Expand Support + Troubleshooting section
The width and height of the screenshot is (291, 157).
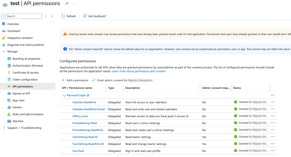pyautogui.click(x=4, y=128)
